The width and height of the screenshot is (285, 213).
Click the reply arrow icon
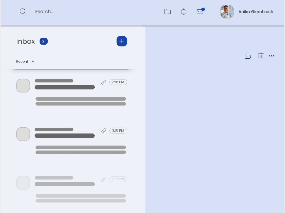(248, 56)
